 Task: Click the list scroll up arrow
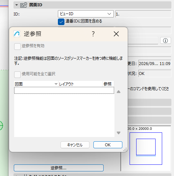[118, 92]
